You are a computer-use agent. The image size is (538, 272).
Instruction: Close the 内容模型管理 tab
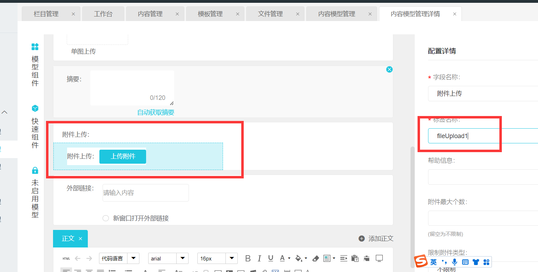370,14
